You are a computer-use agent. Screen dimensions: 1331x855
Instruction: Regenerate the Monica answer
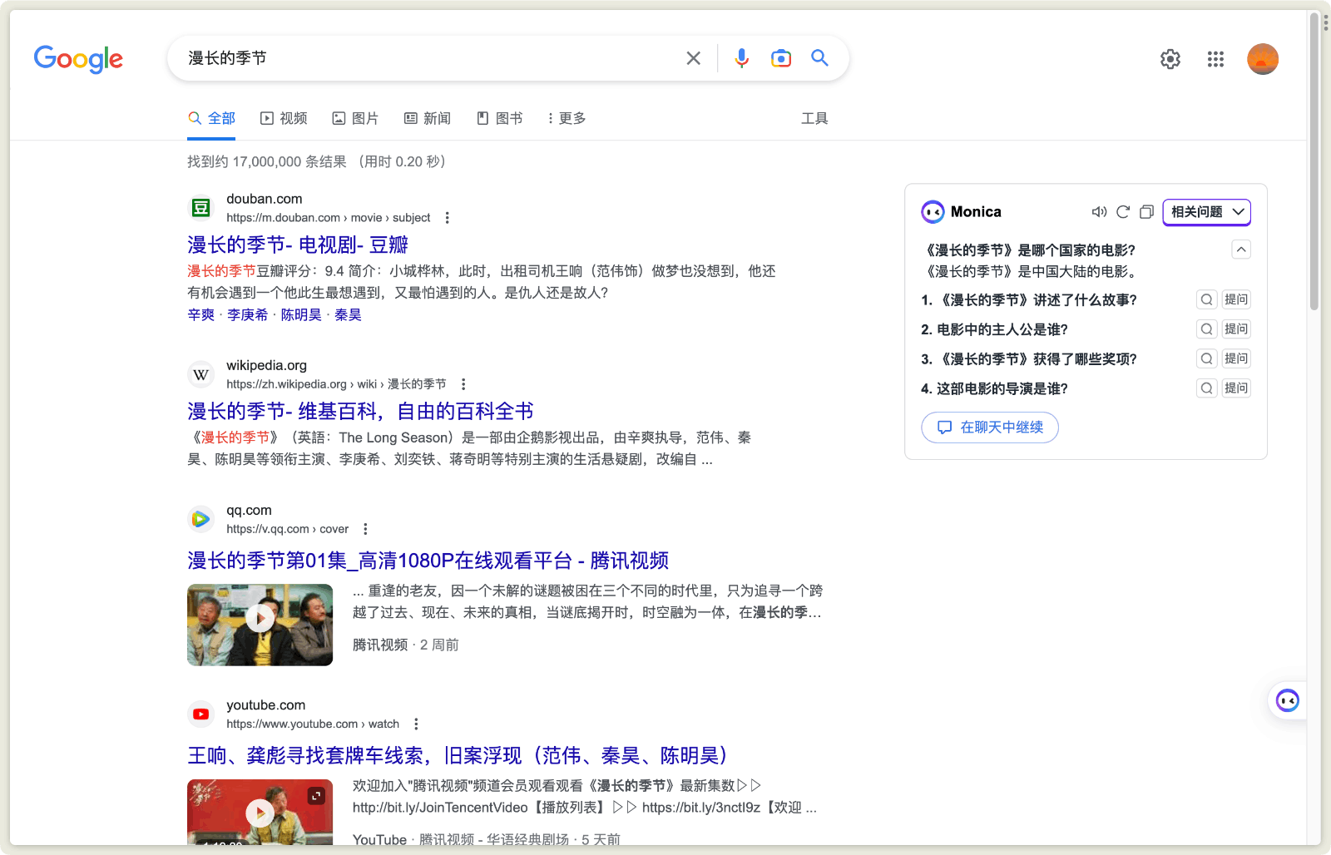(1123, 212)
